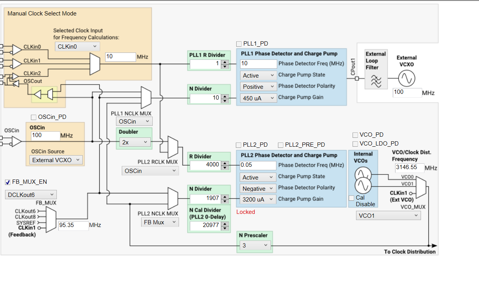This screenshot has width=479, height=288.
Task: Toggle the VCO_PD checkbox
Action: click(x=355, y=135)
